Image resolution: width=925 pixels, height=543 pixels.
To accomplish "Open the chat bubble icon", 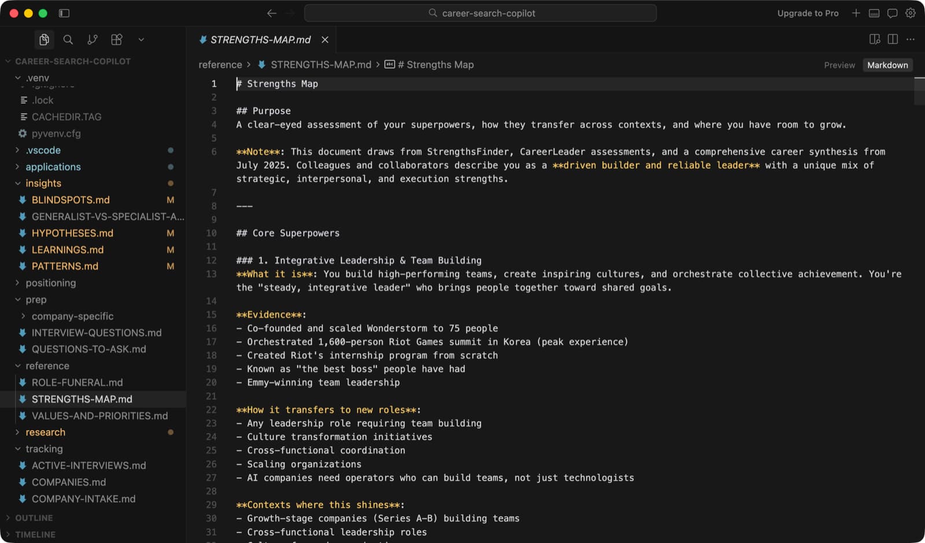I will click(x=893, y=13).
